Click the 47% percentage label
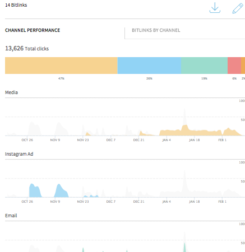 (61, 78)
